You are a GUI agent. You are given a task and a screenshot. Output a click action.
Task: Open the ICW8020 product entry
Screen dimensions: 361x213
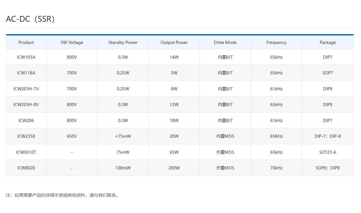click(x=26, y=168)
